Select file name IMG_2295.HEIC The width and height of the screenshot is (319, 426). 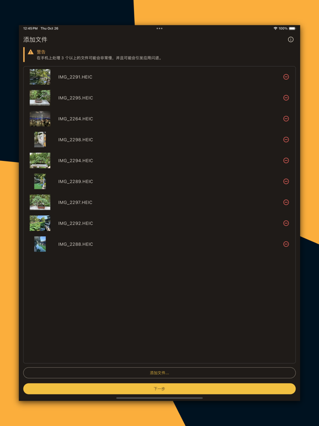point(75,98)
